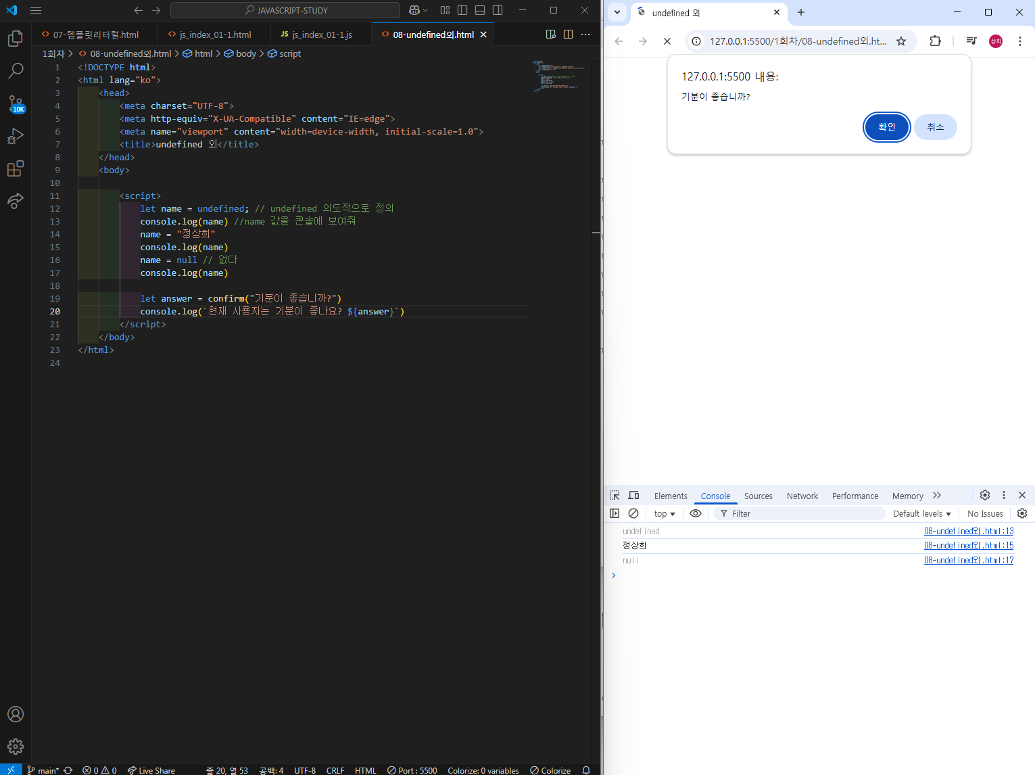Select script in breadcrumb path

(284, 53)
